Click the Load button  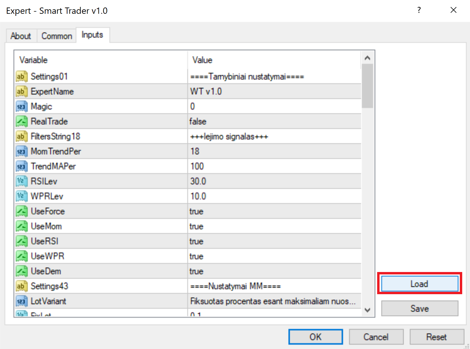pyautogui.click(x=419, y=284)
